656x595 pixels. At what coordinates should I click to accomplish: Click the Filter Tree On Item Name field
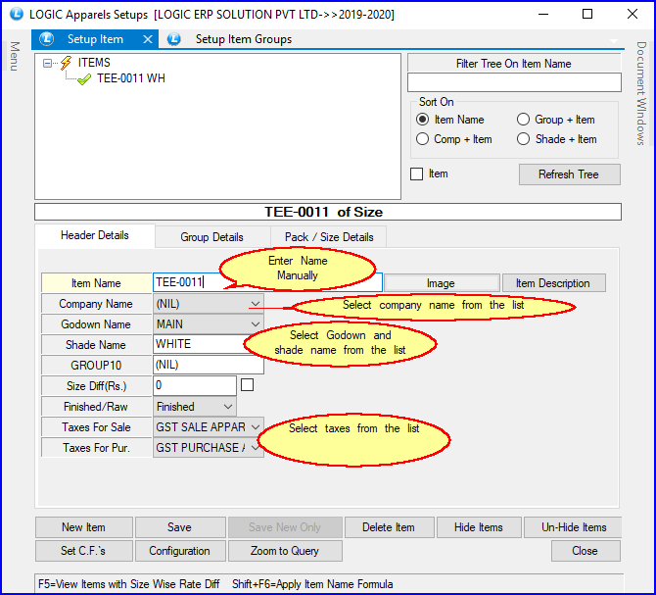pyautogui.click(x=514, y=82)
